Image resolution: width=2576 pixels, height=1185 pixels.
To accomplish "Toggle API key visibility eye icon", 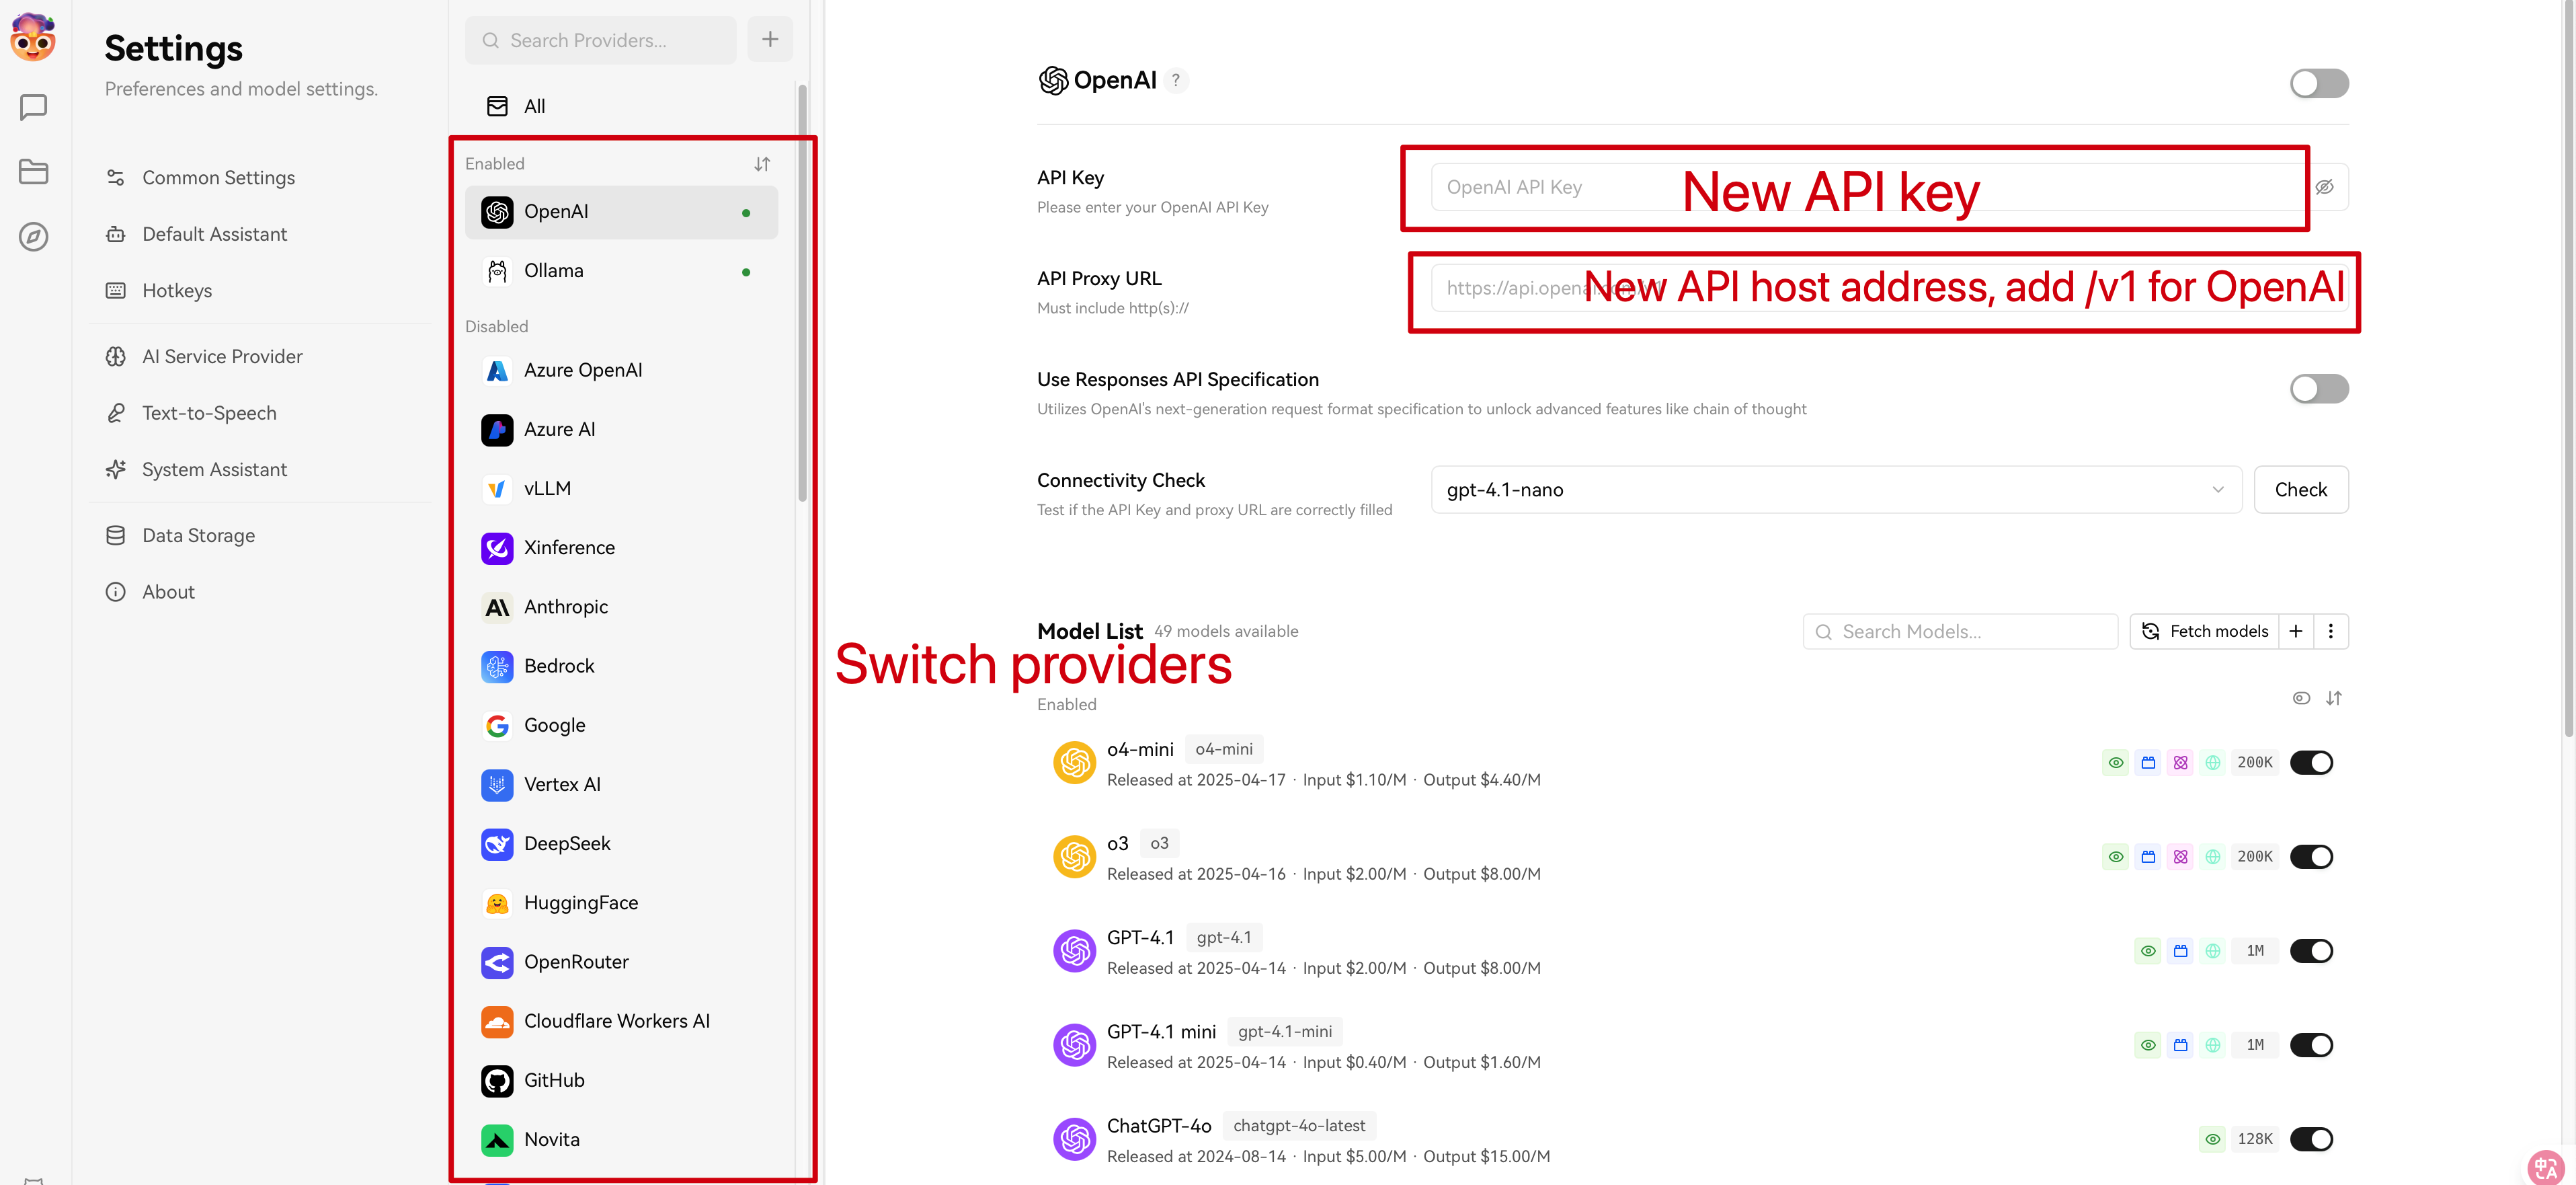I will pos(2325,187).
